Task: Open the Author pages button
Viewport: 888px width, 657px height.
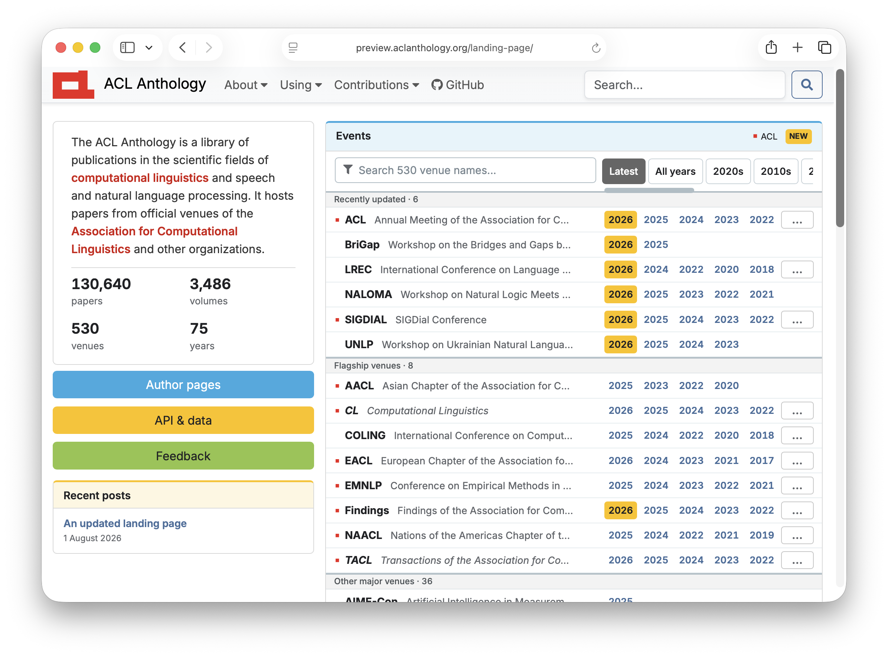Action: [183, 385]
